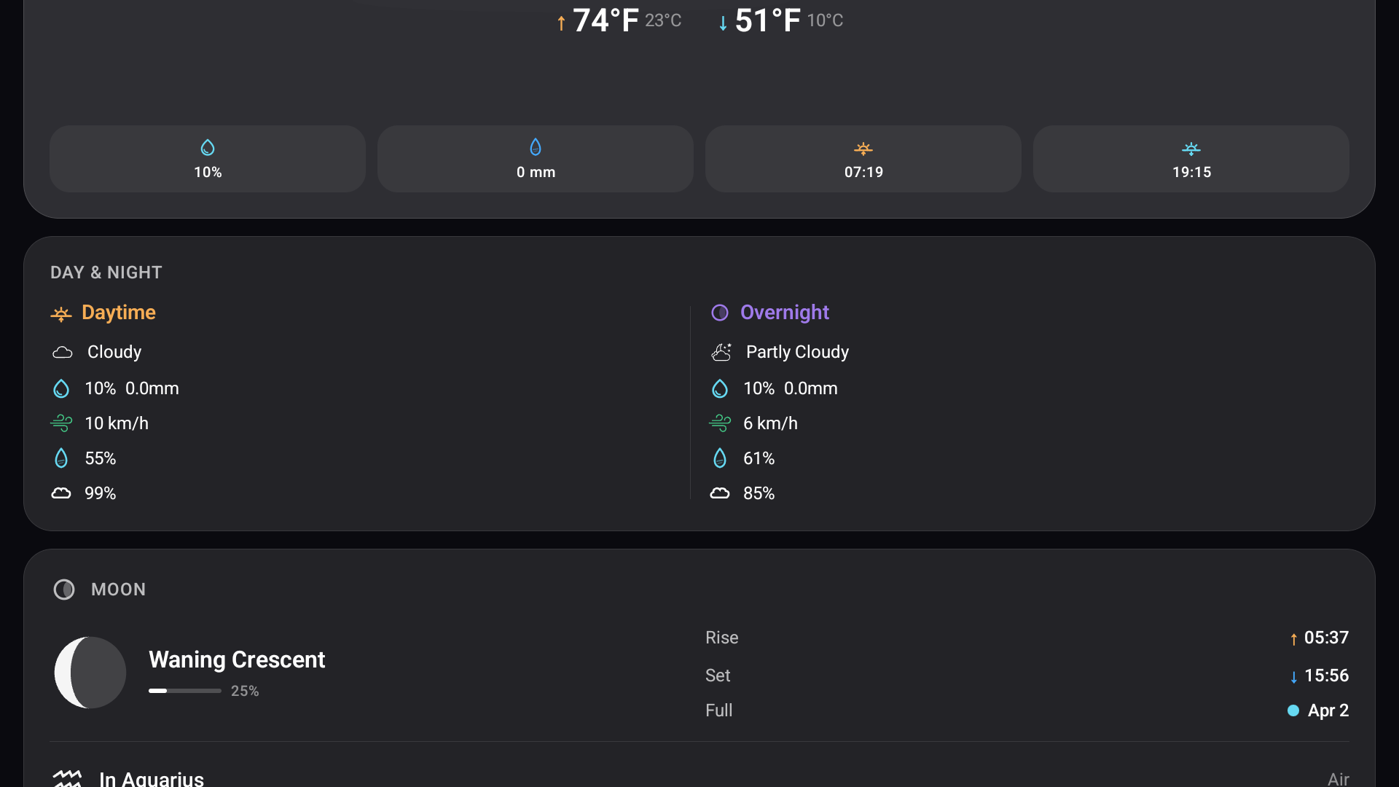The image size is (1399, 787).
Task: Click the Daytime sun icon
Action: [x=61, y=314]
